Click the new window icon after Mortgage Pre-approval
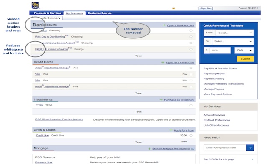The width and height of the screenshot is (267, 167). pos(193,149)
